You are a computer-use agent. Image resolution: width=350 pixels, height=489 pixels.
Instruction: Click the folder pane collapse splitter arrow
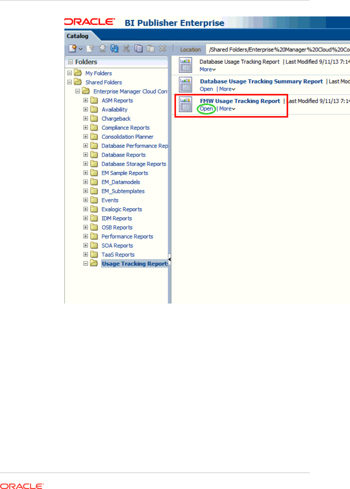170,259
